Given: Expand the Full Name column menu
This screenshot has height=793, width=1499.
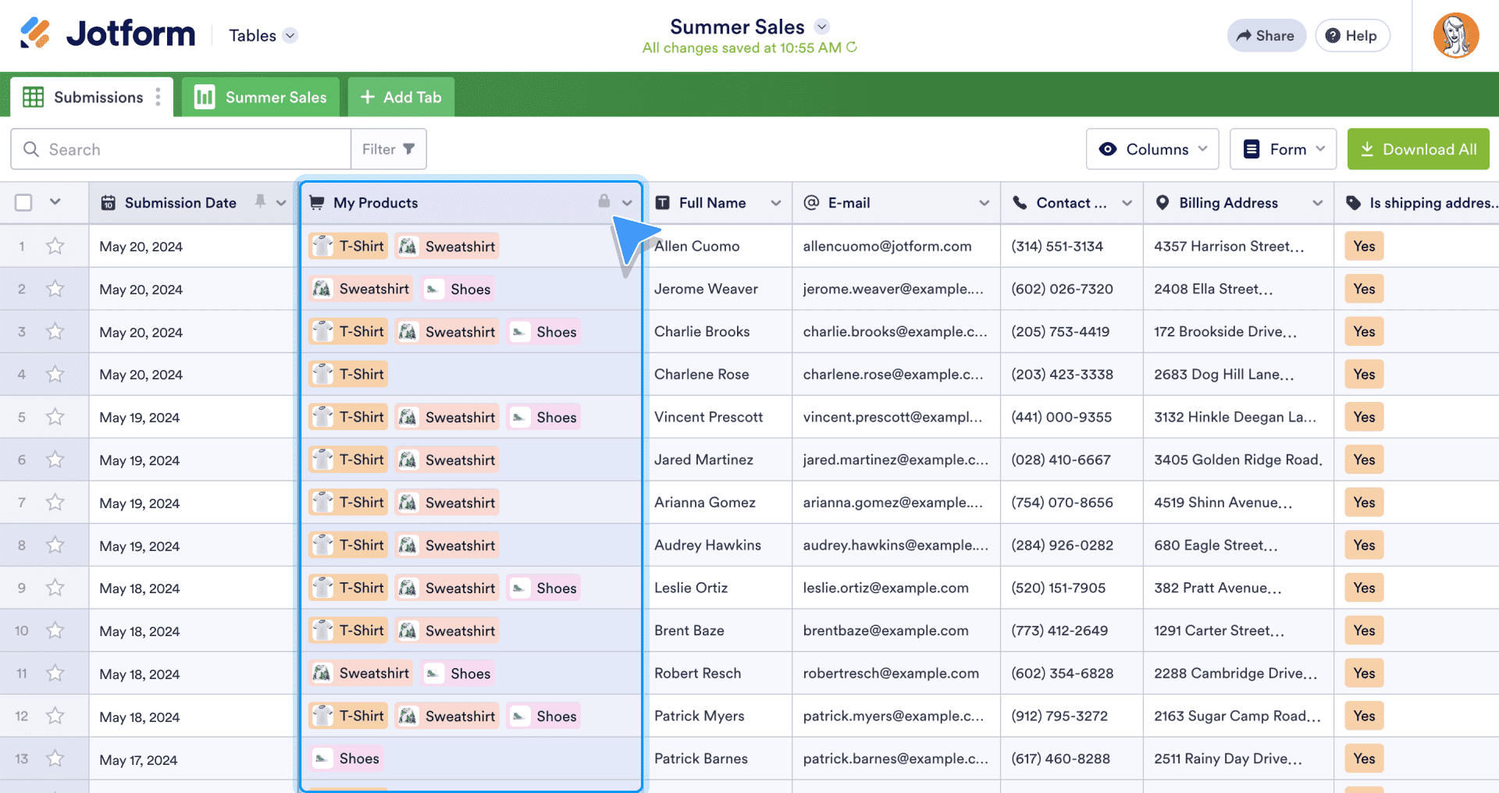Looking at the screenshot, I should [x=775, y=203].
